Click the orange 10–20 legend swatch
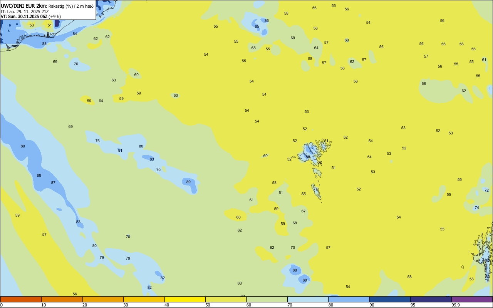Viewport: 493px width, 308px height. 62,299
